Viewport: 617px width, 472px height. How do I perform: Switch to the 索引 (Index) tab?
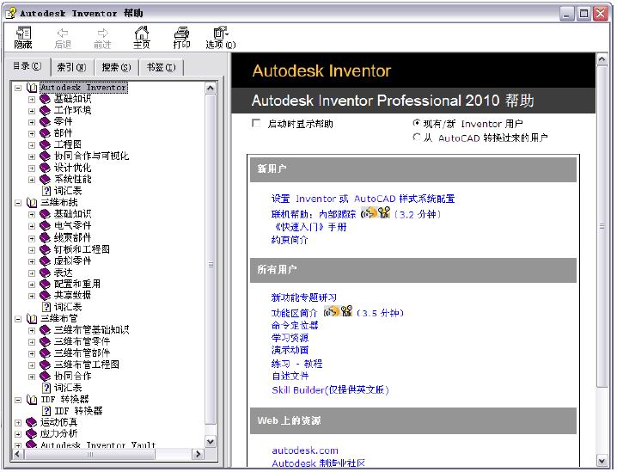71,67
